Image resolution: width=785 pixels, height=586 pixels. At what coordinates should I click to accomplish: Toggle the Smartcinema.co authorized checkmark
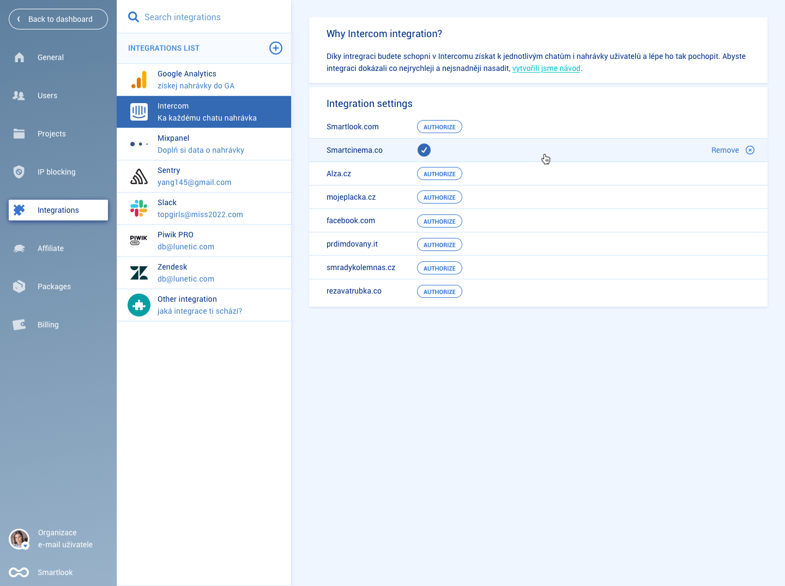pyautogui.click(x=424, y=150)
